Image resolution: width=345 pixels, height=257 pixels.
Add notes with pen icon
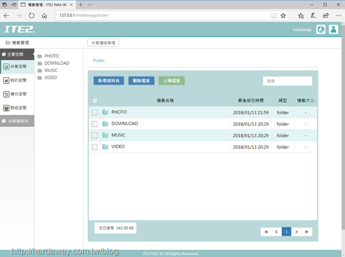coord(313,16)
